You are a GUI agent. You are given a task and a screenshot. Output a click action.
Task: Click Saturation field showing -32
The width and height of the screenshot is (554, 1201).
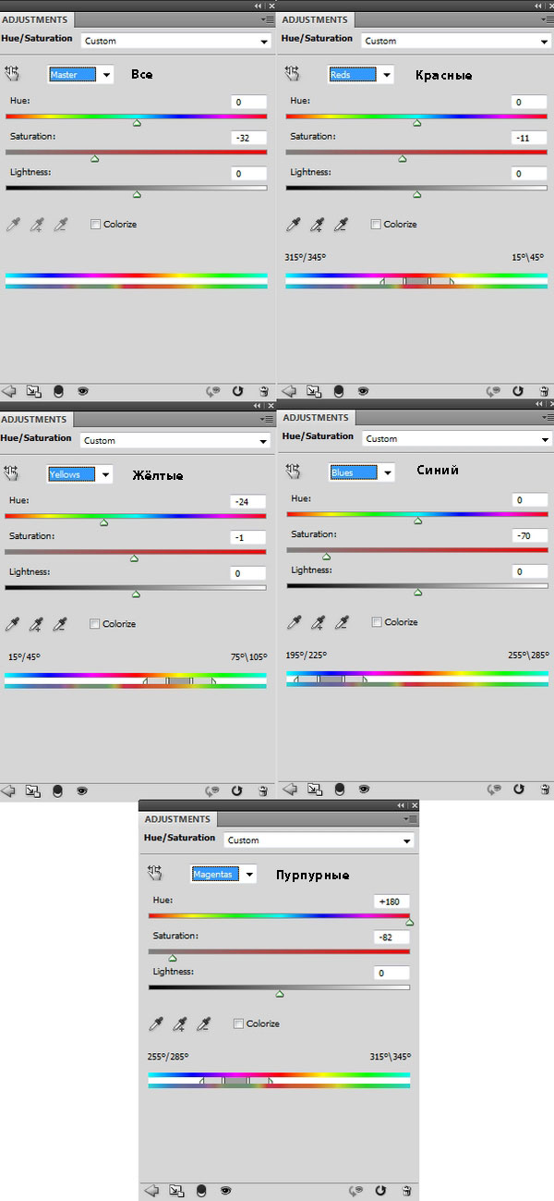coord(249,138)
